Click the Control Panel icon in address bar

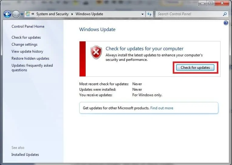(28, 14)
